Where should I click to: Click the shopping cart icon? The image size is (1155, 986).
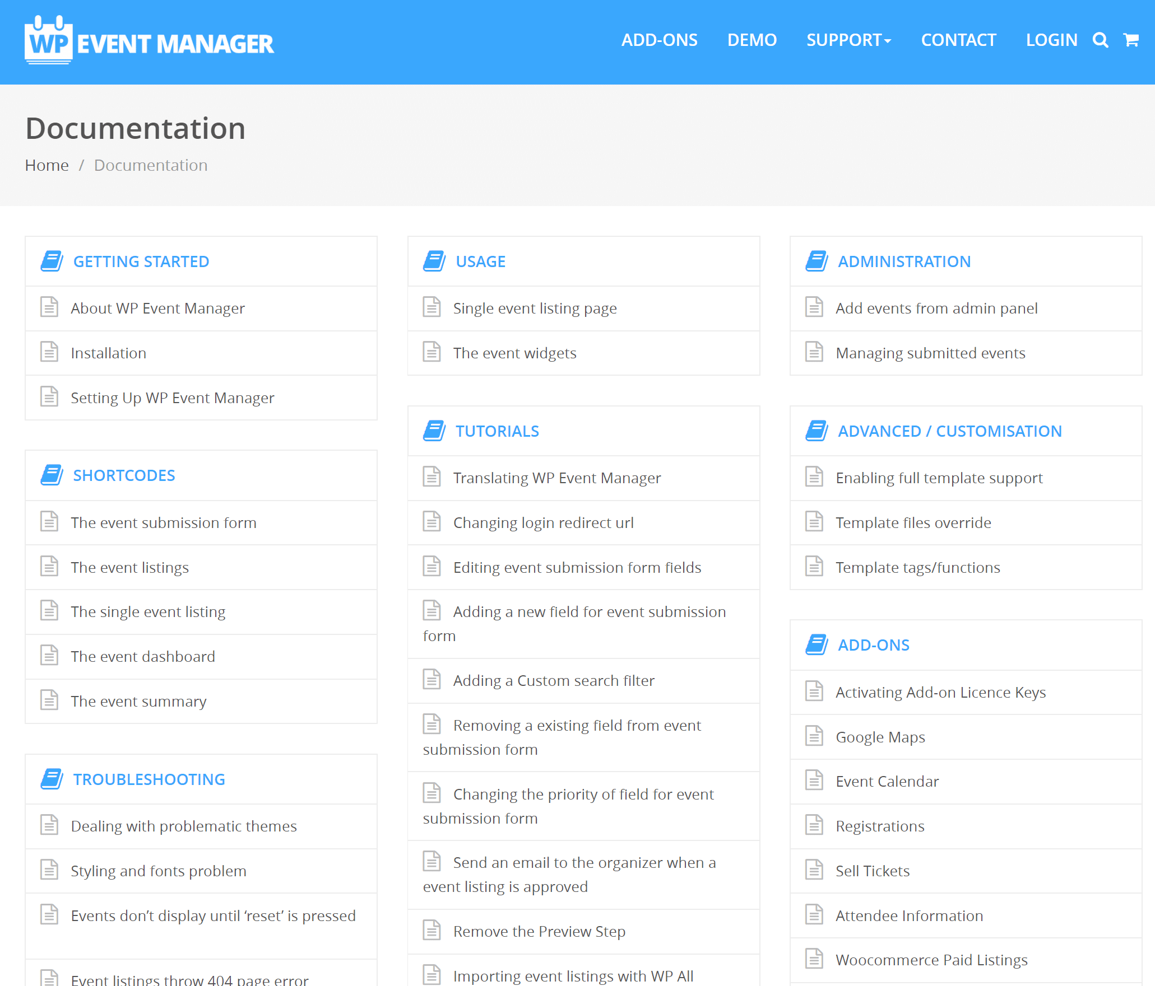coord(1131,40)
